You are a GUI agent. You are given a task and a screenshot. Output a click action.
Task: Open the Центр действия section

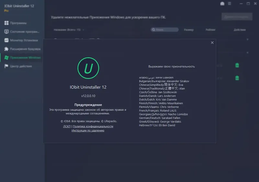point(21,66)
